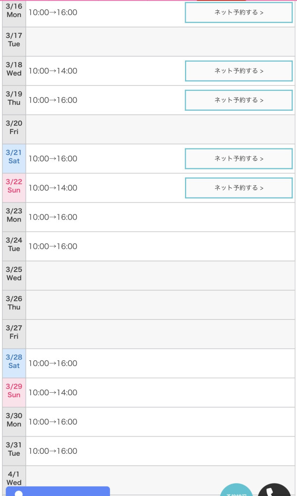Tap the black phone call icon
The width and height of the screenshot is (297, 496).
(x=275, y=491)
